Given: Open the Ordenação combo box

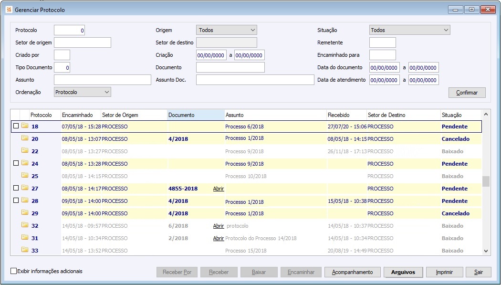Looking at the screenshot, I should pos(82,92).
